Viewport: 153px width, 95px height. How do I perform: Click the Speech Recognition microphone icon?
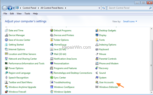[x=6, y=77]
